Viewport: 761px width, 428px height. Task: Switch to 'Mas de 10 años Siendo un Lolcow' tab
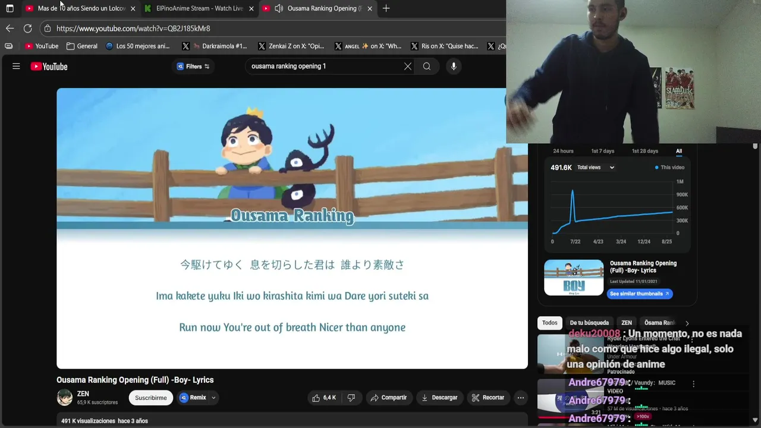[x=81, y=8]
